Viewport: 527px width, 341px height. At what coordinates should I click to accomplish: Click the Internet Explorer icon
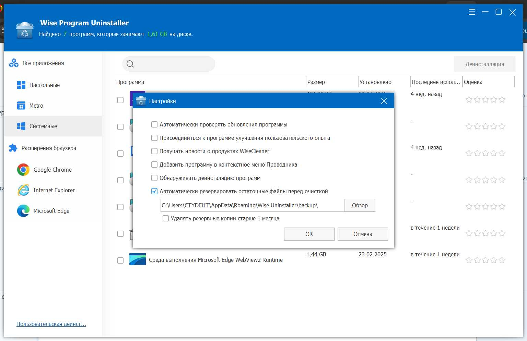[x=23, y=190]
